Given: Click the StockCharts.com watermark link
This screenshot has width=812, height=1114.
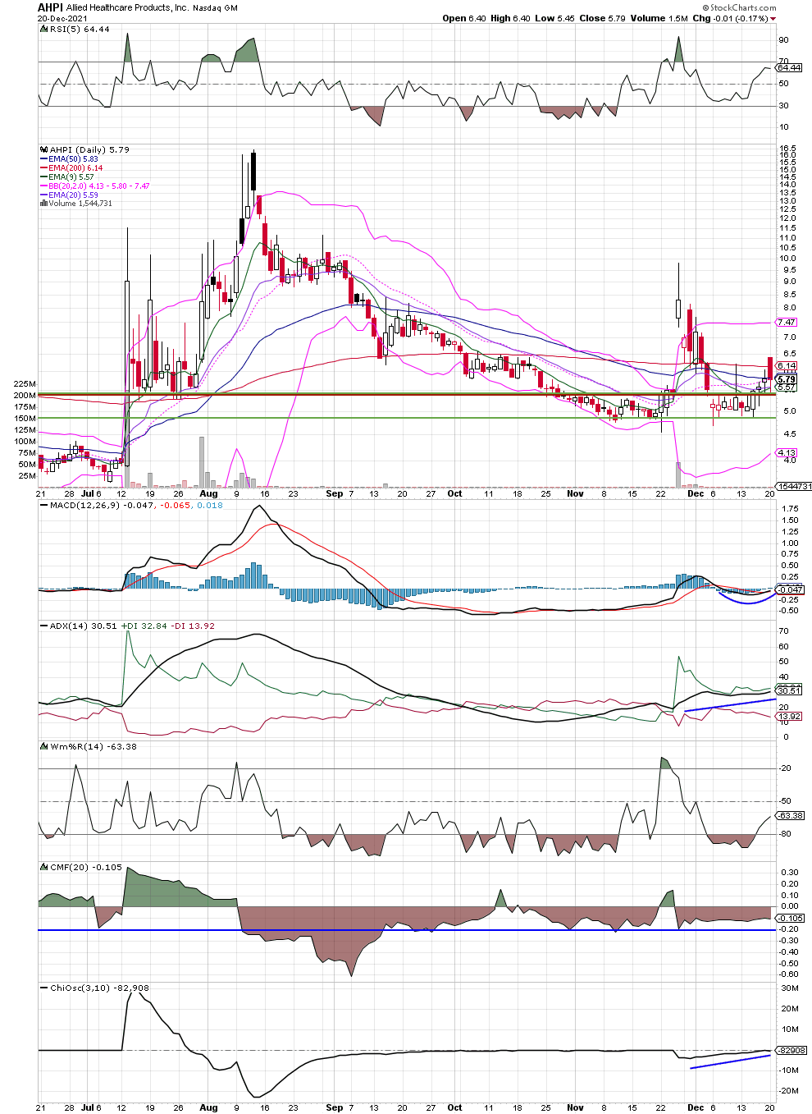Looking at the screenshot, I should (740, 7).
